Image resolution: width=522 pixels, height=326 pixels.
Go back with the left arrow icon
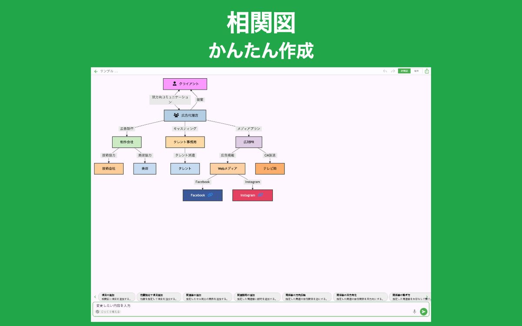(96, 71)
